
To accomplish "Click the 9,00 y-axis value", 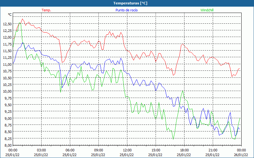I will (8, 118).
